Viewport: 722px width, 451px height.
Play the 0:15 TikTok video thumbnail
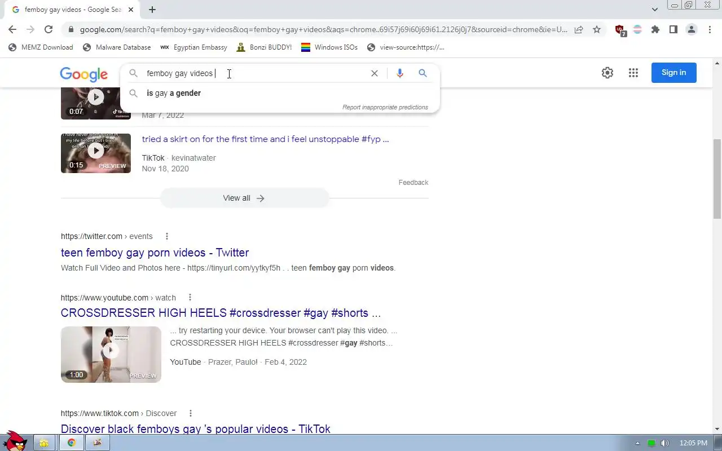click(96, 153)
